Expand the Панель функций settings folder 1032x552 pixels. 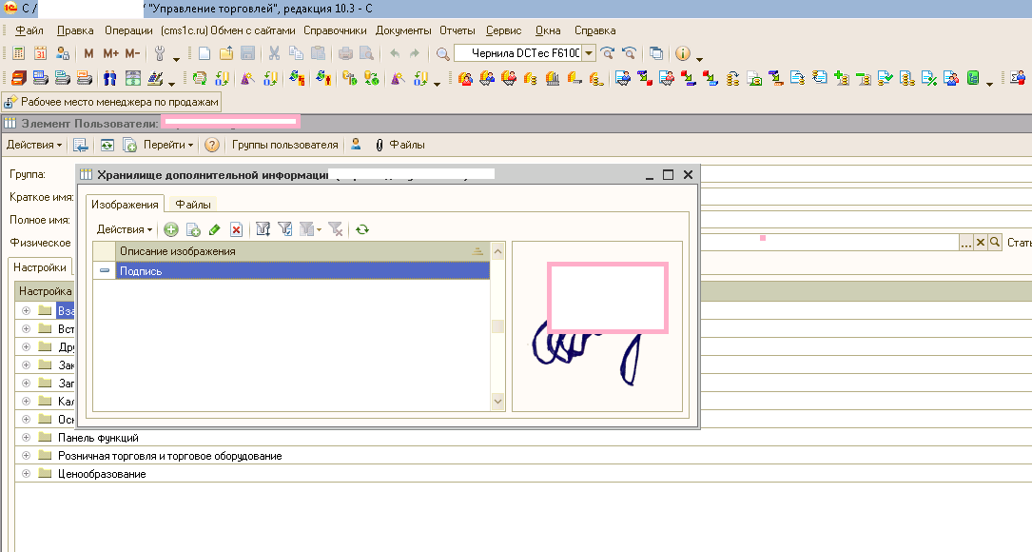26,438
